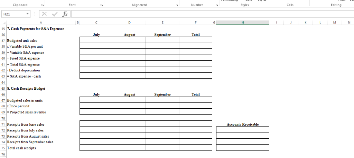354x158 pixels.
Task: Click inside the formula bar input
Action: pos(212,14)
